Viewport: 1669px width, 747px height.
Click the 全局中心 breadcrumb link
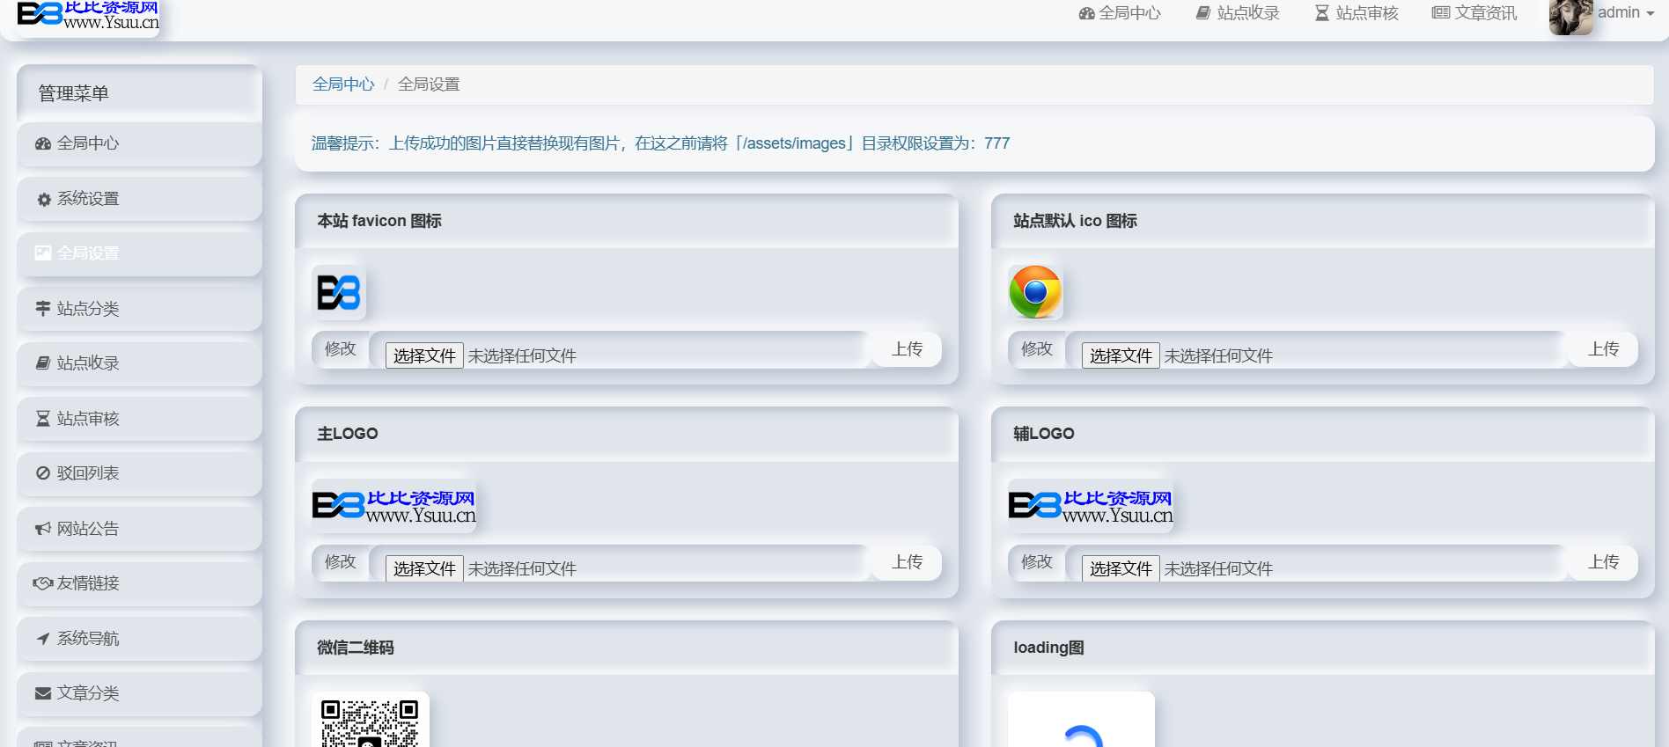343,84
